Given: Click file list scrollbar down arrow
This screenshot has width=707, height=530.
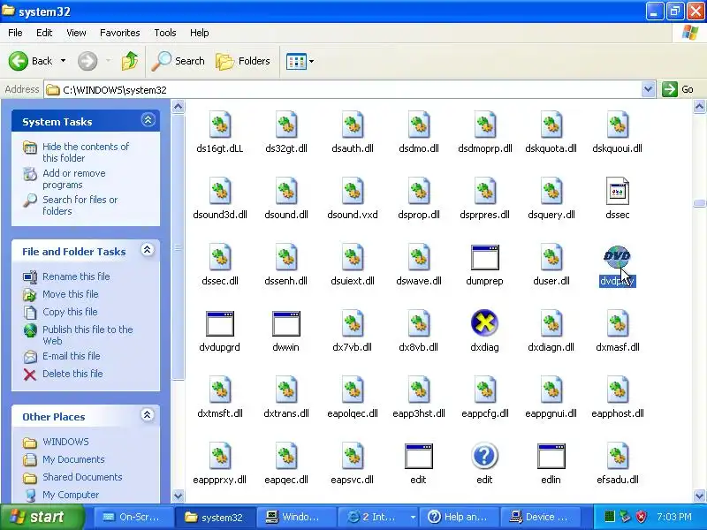Looking at the screenshot, I should pyautogui.click(x=699, y=496).
